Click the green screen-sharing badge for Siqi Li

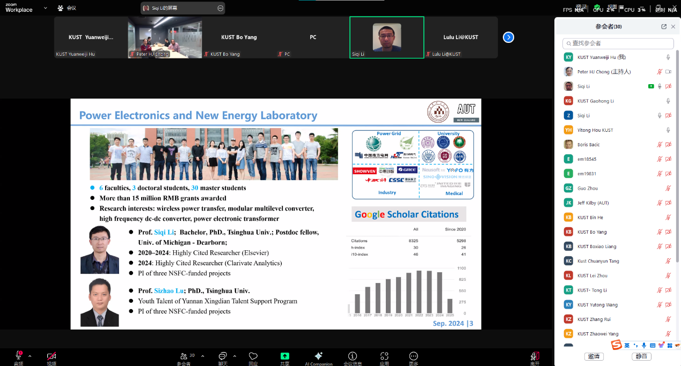(651, 86)
